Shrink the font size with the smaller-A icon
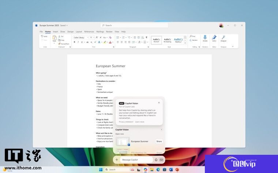The width and height of the screenshot is (278, 173). tap(101, 38)
